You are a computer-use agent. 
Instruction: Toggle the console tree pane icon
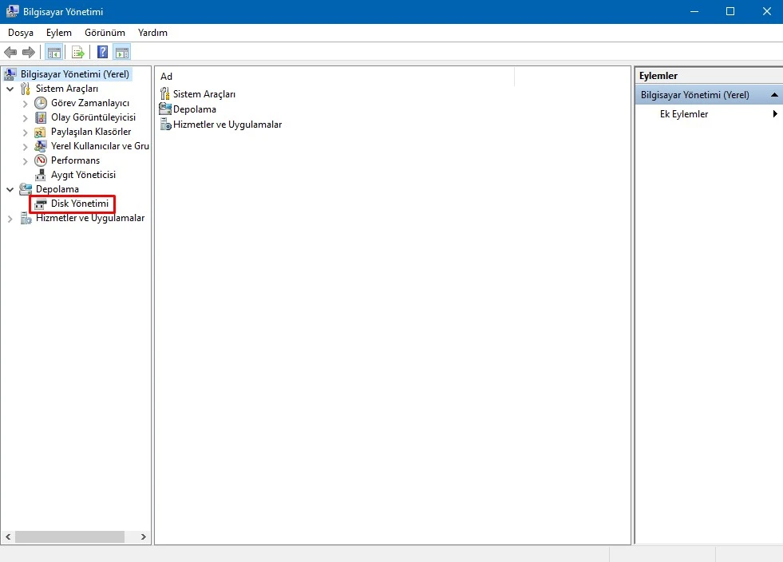click(53, 51)
